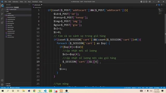Toggle Primary Side Bar layout icon
This screenshot has width=166, height=93.
[142, 2]
